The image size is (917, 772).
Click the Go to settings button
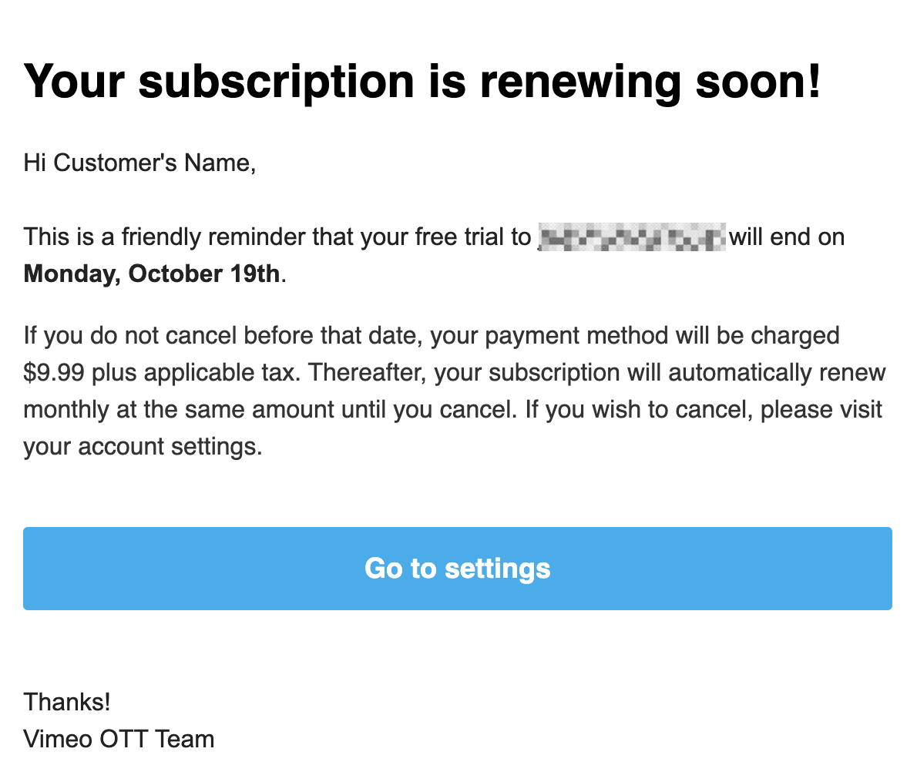point(458,569)
